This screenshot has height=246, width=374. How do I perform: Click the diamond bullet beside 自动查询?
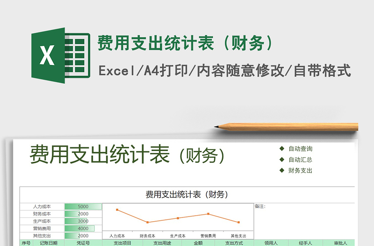click(282, 148)
